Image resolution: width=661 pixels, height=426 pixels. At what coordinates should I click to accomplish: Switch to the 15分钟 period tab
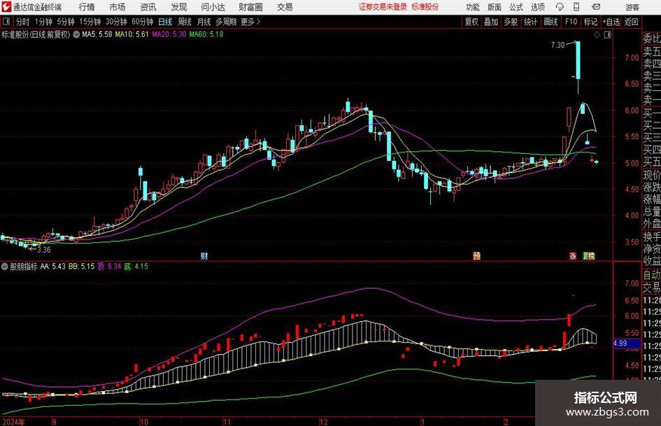90,22
